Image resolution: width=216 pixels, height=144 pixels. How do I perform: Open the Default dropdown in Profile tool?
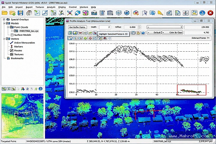(x=154, y=33)
